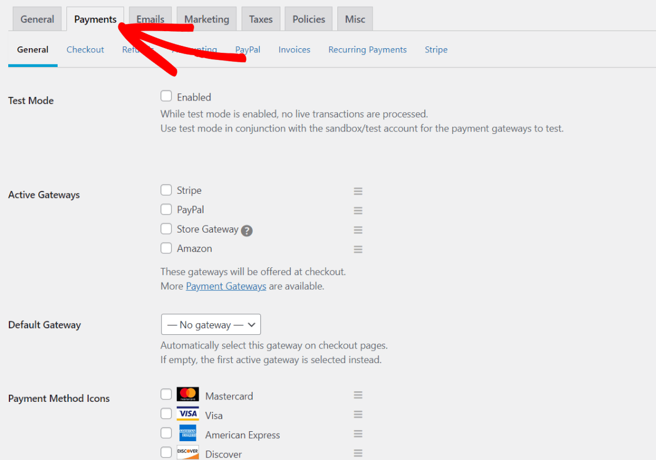Open the Recurring Payments sub-tab

click(x=367, y=49)
